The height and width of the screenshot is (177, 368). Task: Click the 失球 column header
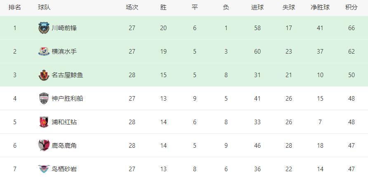[289, 7]
